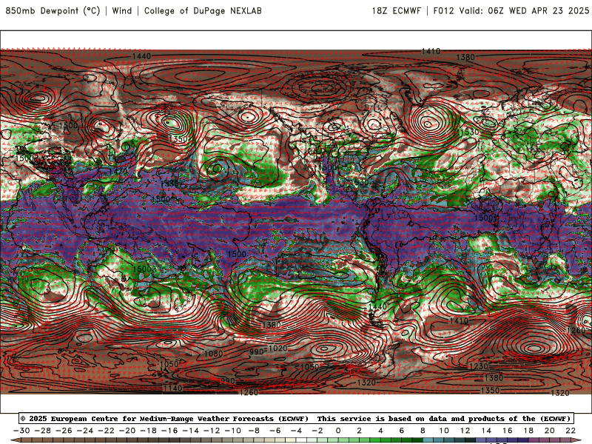Click the 2 legend value
This screenshot has height=444, width=592.
coord(360,431)
